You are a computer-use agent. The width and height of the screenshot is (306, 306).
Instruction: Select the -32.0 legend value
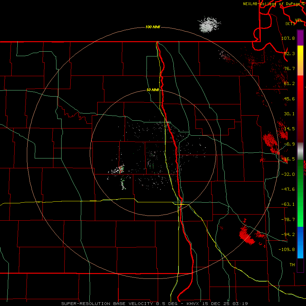[x=288, y=174]
